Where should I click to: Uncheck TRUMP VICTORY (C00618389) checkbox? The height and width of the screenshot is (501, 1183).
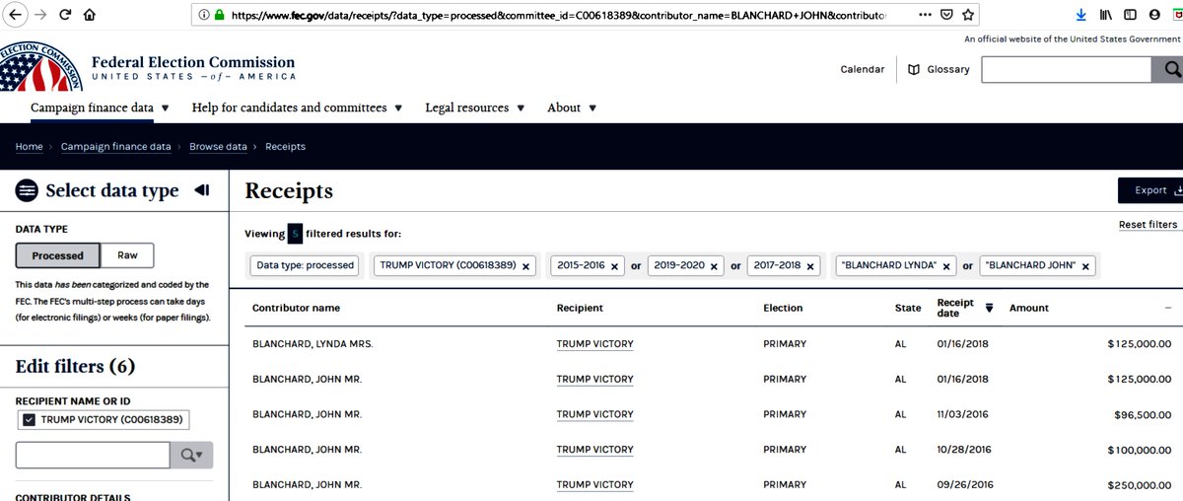(x=29, y=420)
